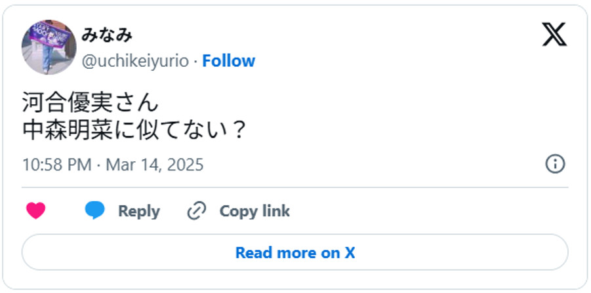Click the chain link copy icon
Viewport: 591px width, 293px height.
tap(197, 211)
